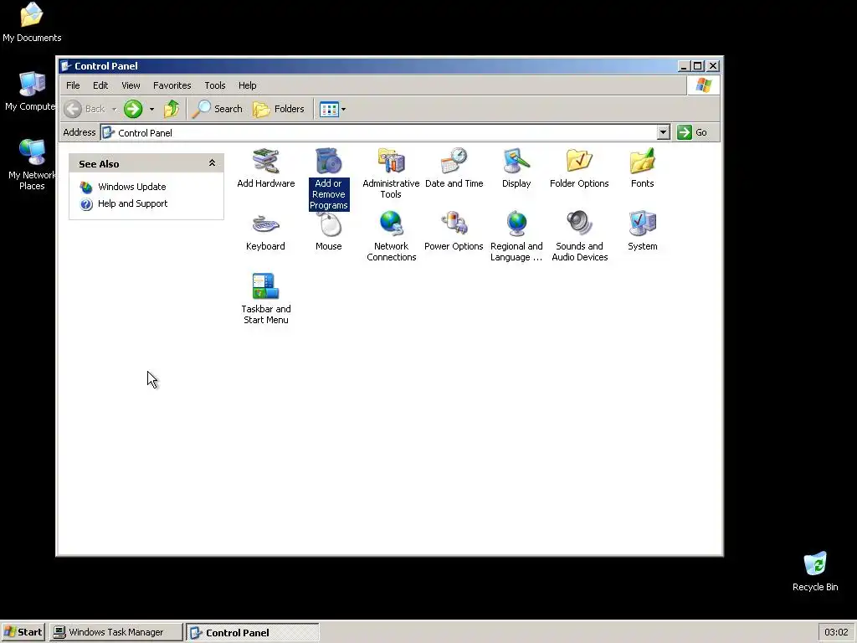Open Sounds and Audio Devices icon

click(x=579, y=236)
